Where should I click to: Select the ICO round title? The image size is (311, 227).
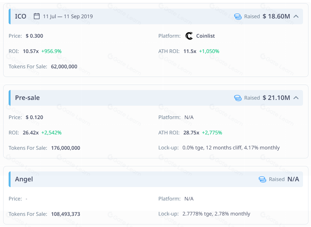click(x=21, y=16)
